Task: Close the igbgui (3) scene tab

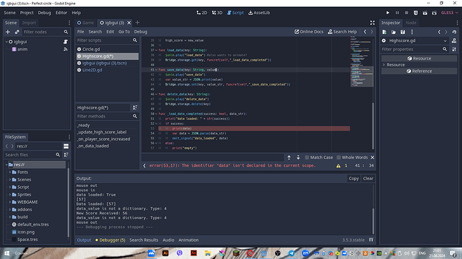Action: point(129,23)
